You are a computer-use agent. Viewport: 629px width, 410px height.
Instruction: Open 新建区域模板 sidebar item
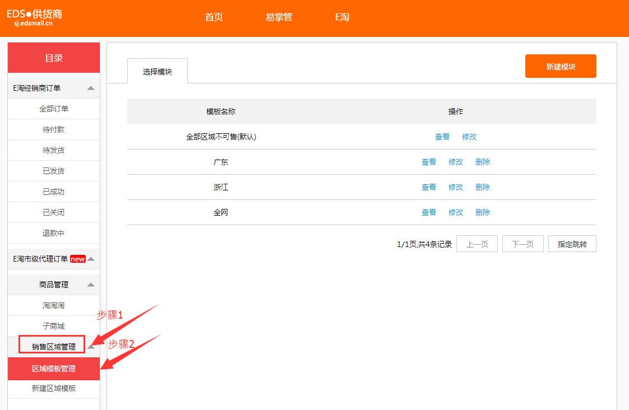click(54, 388)
